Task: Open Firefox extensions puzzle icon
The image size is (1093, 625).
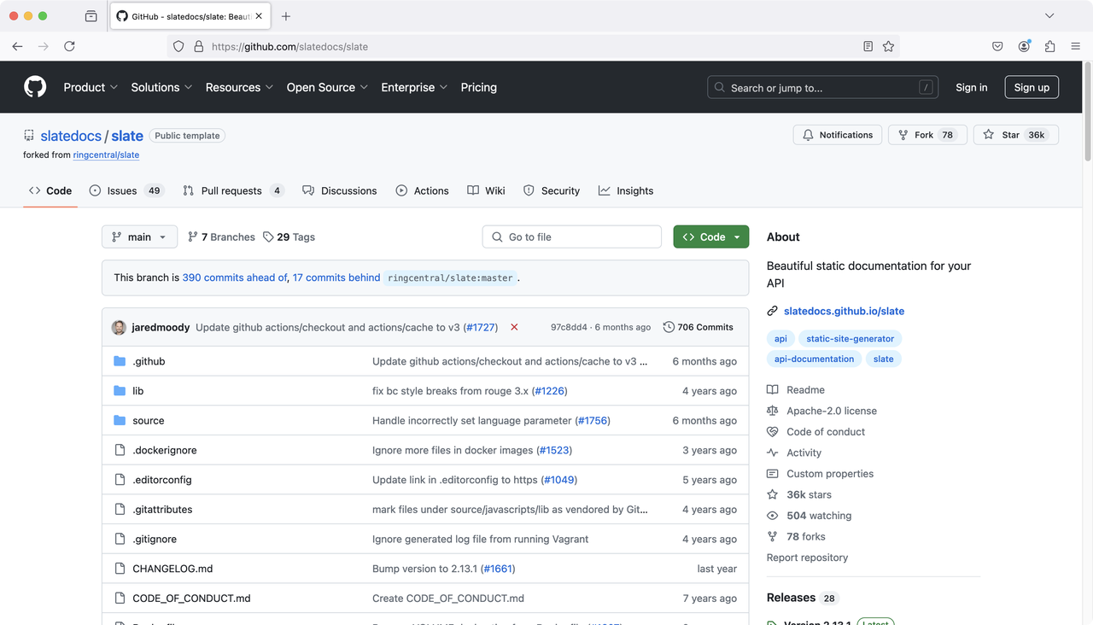Action: pyautogui.click(x=1049, y=46)
